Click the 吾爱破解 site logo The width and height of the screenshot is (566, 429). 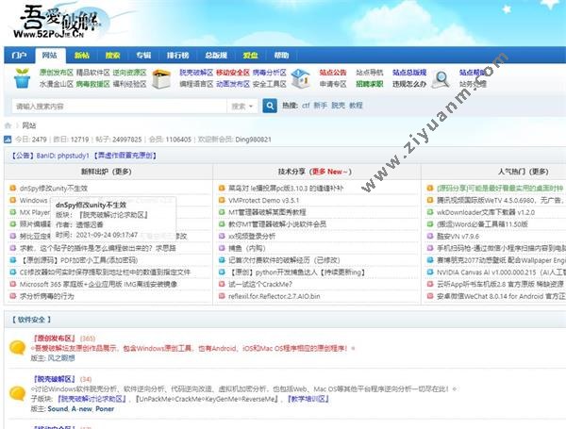(59, 22)
